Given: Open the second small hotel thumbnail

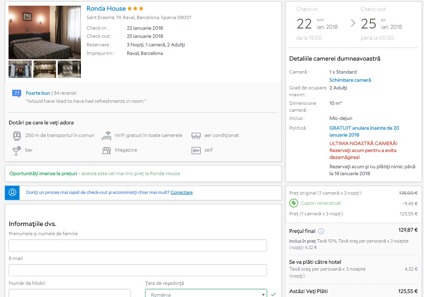Looking at the screenshot, I should (45, 69).
